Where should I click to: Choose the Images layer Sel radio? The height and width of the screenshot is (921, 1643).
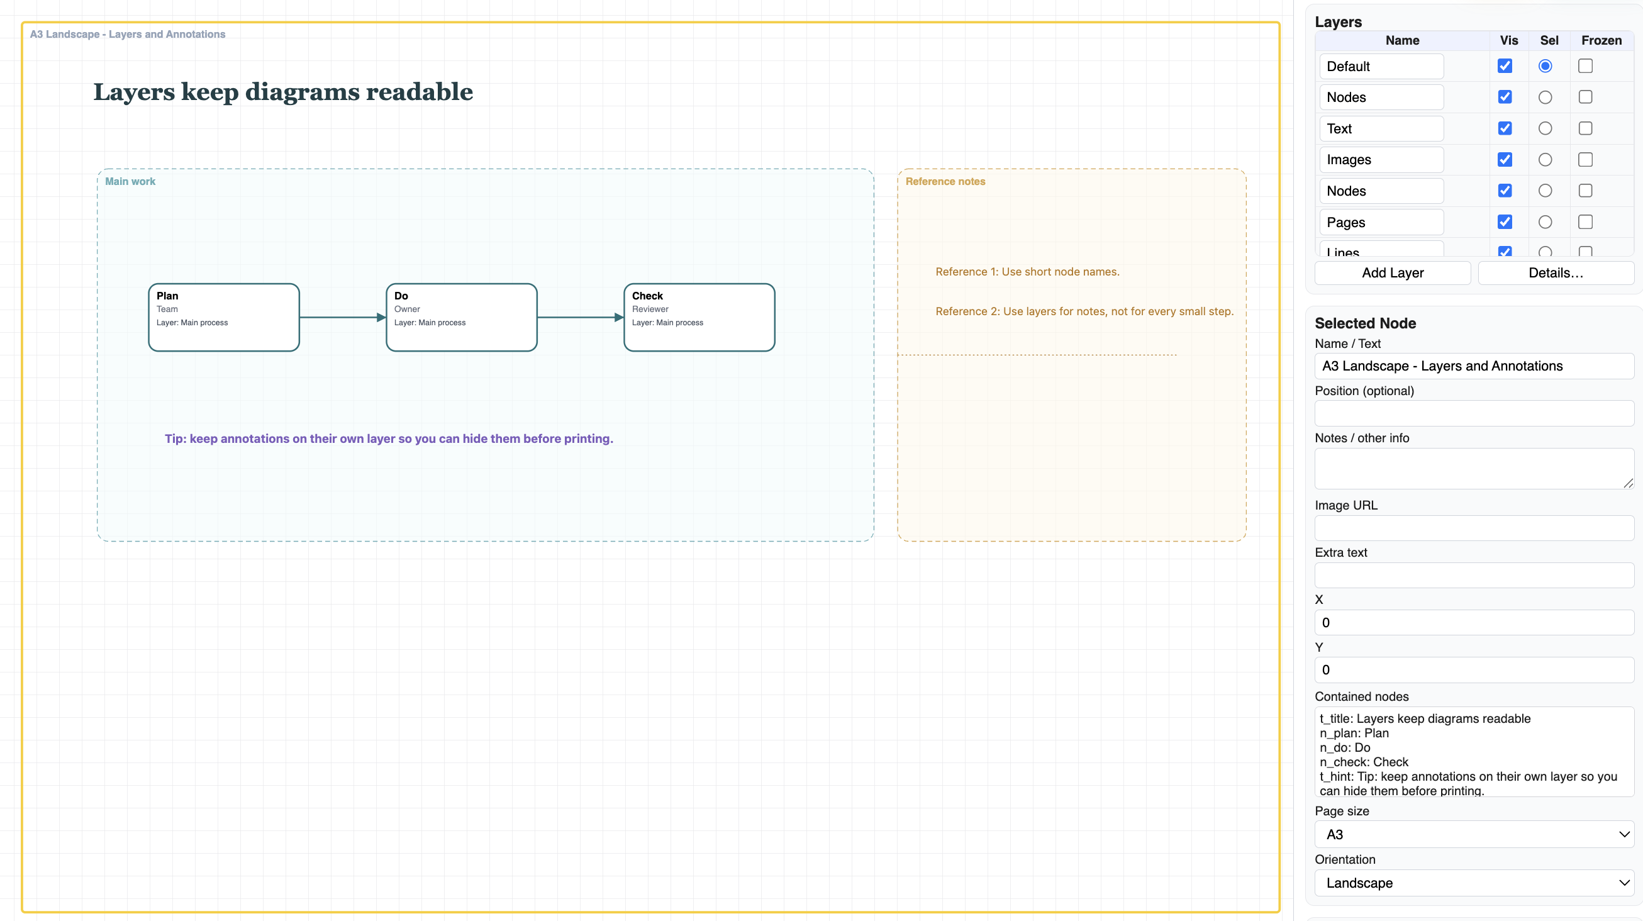click(x=1545, y=159)
